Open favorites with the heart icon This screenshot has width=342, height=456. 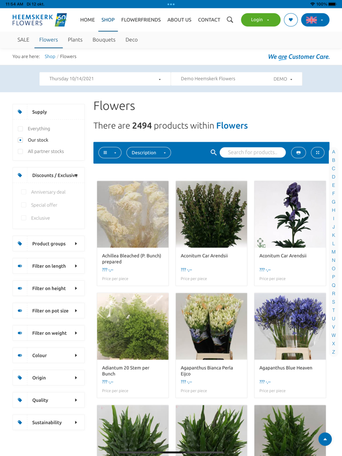(291, 20)
